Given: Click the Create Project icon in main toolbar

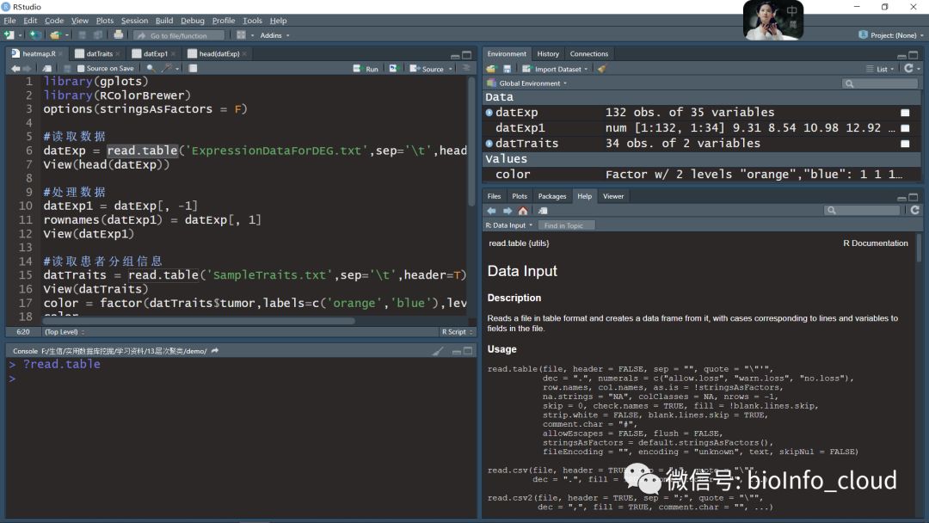Looking at the screenshot, I should (x=35, y=35).
